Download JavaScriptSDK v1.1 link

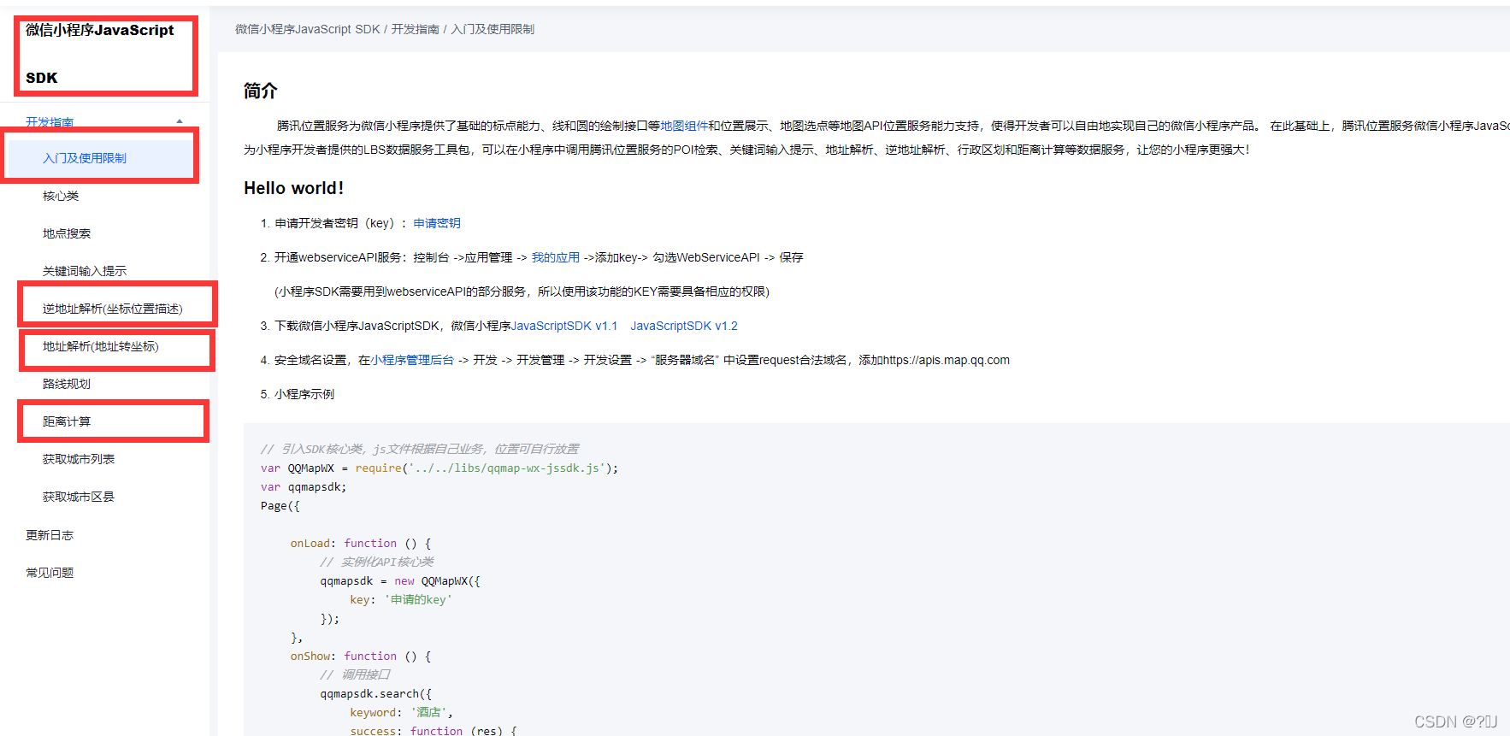564,326
